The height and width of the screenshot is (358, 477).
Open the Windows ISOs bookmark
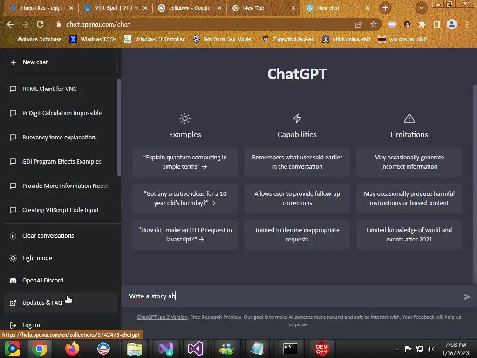93,39
